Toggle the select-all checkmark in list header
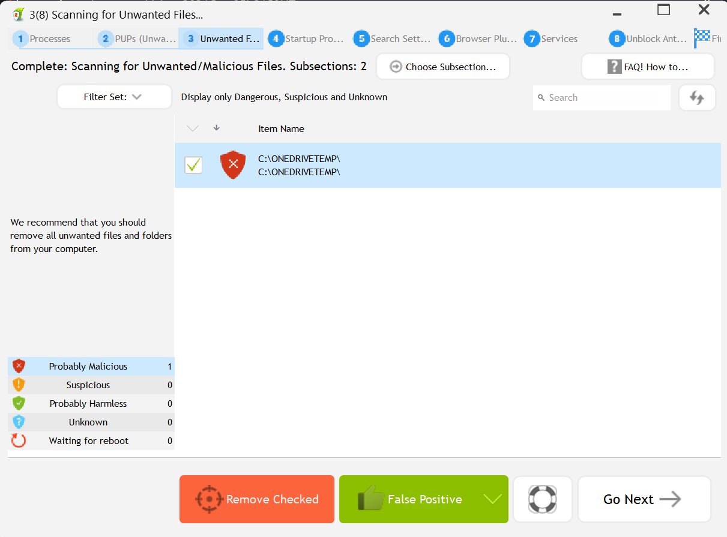Viewport: 727px width, 537px height. [x=193, y=128]
